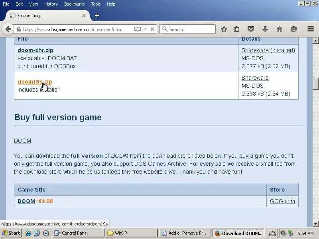Open Shareware link for doom19s.zip
This screenshot has height=239, width=319.
click(x=255, y=78)
